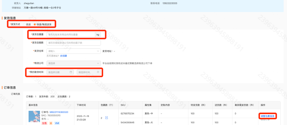Click the 发货总重量 weight input field

[71, 34]
